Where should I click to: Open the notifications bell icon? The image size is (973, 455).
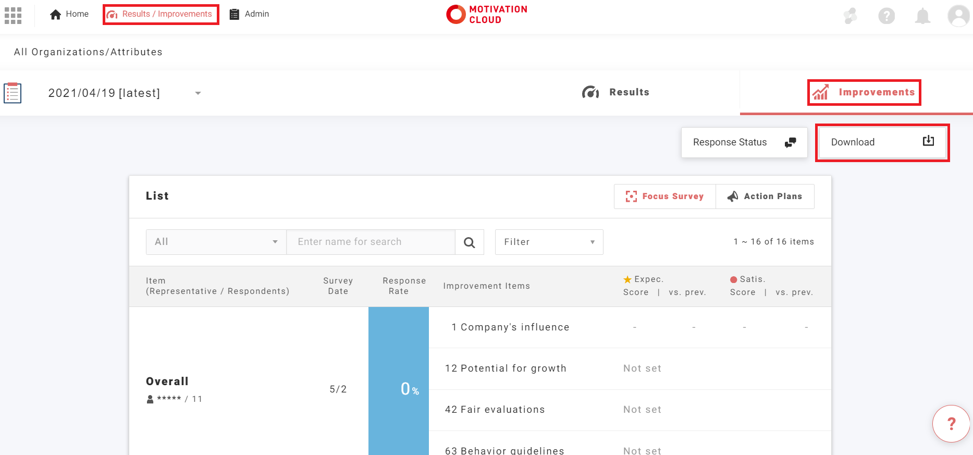(922, 16)
